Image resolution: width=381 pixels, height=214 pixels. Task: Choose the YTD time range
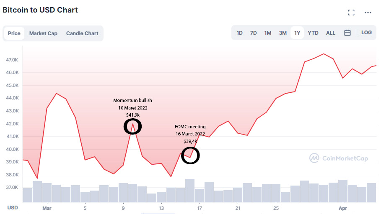click(313, 33)
